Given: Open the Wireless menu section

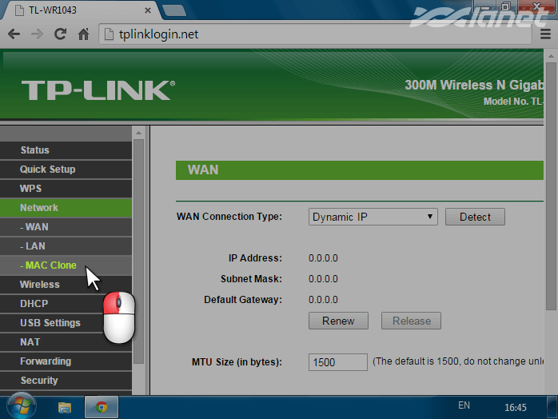Looking at the screenshot, I should [40, 285].
